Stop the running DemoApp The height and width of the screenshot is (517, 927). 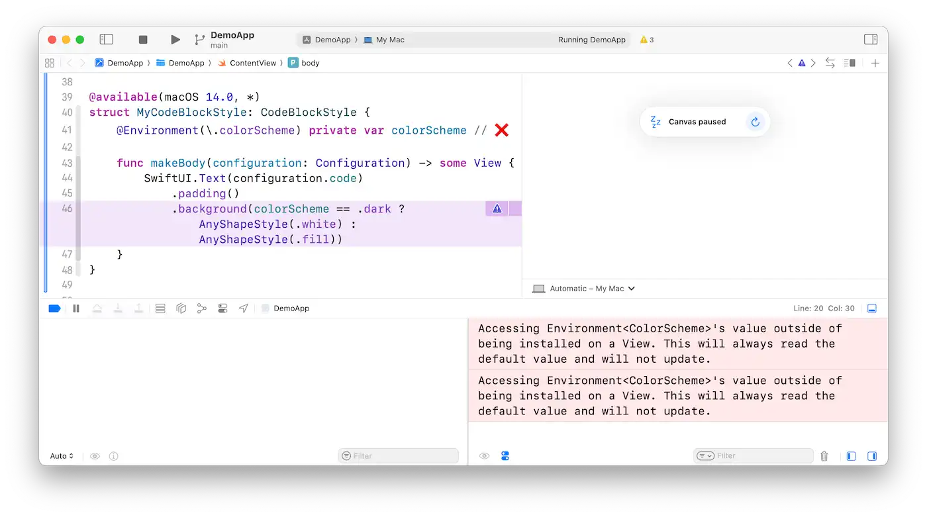point(142,39)
